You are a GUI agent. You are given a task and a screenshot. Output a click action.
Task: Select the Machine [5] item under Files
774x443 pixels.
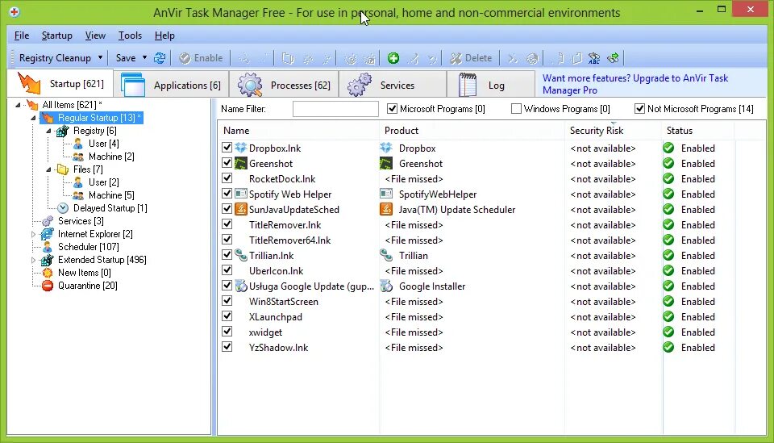tap(111, 195)
